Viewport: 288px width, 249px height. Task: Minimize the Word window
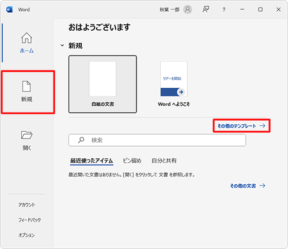(x=242, y=9)
